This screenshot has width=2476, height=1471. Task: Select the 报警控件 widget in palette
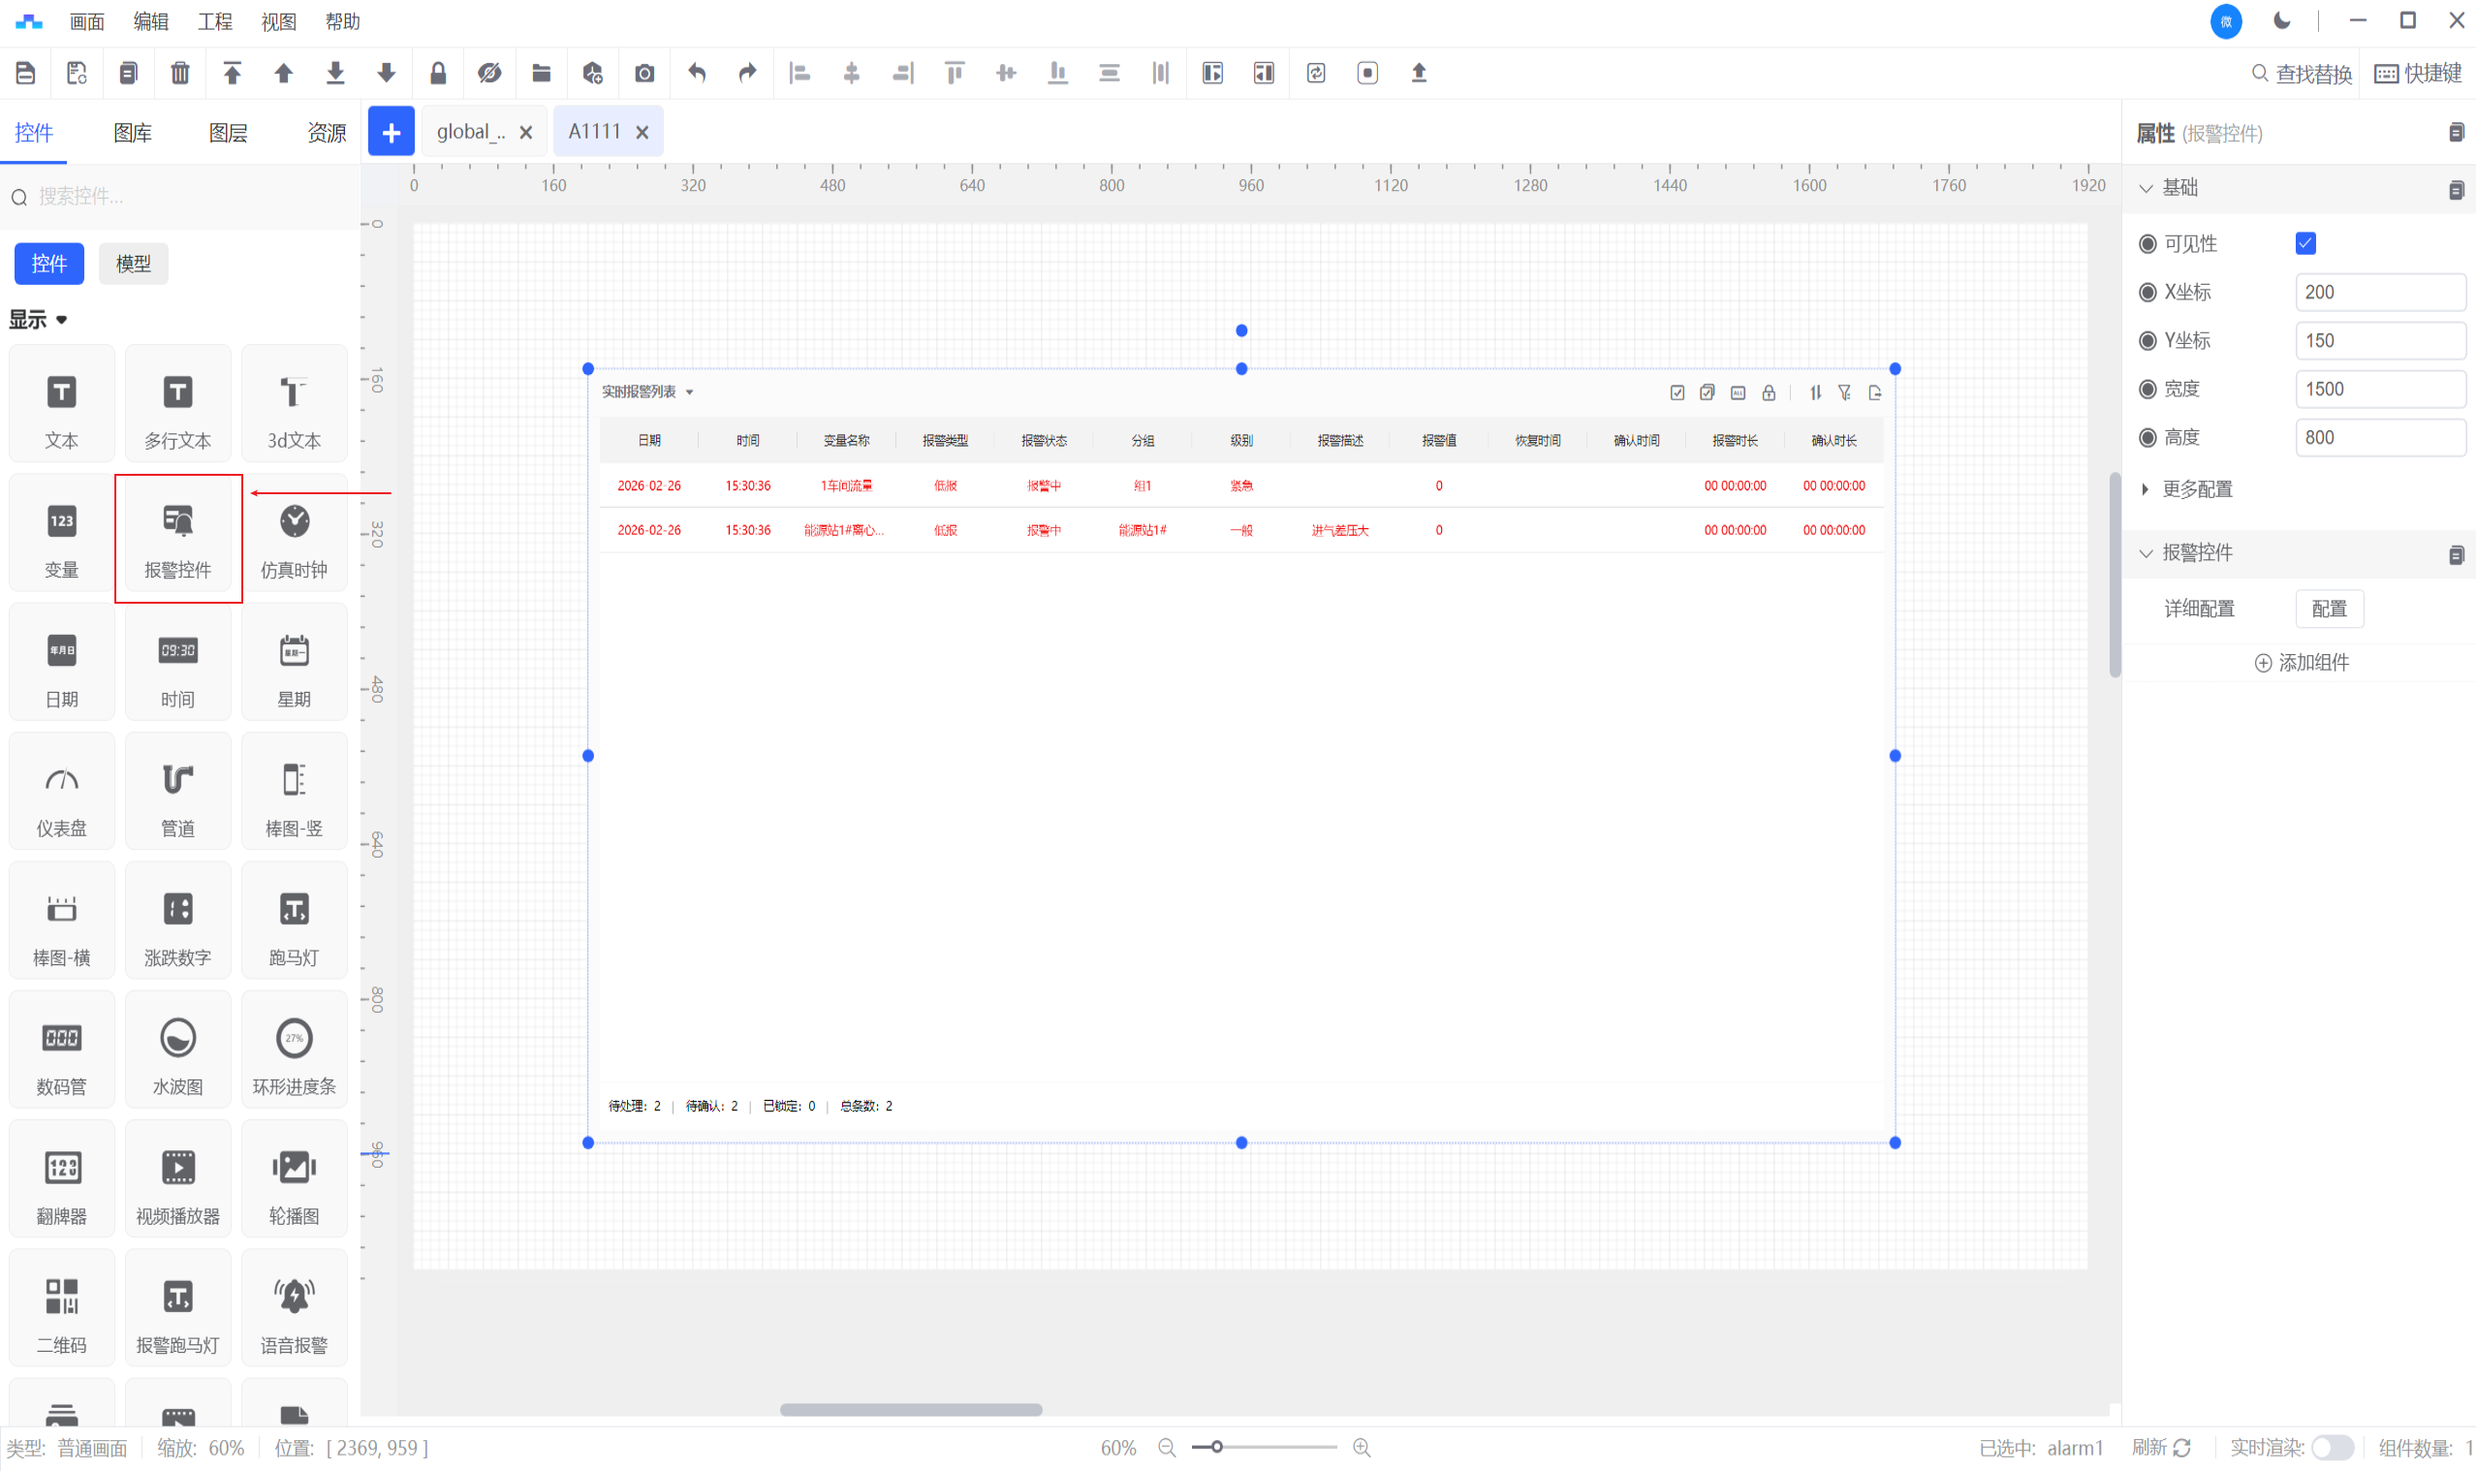coord(178,538)
